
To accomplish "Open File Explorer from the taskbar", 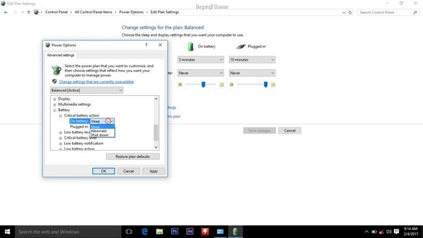I will point(159,231).
